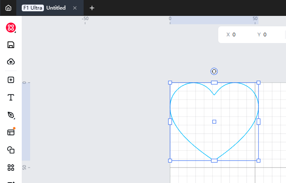This screenshot has height=183, width=286.
Task: Click the top-left selection corner handle
Action: [x=170, y=83]
